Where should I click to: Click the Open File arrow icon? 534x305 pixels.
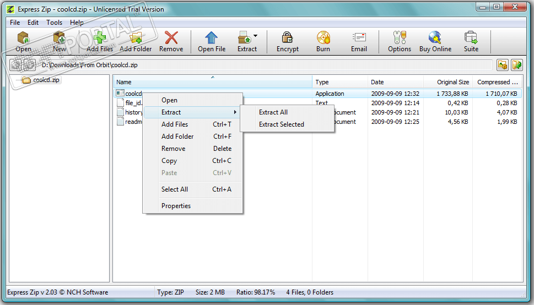pos(211,38)
